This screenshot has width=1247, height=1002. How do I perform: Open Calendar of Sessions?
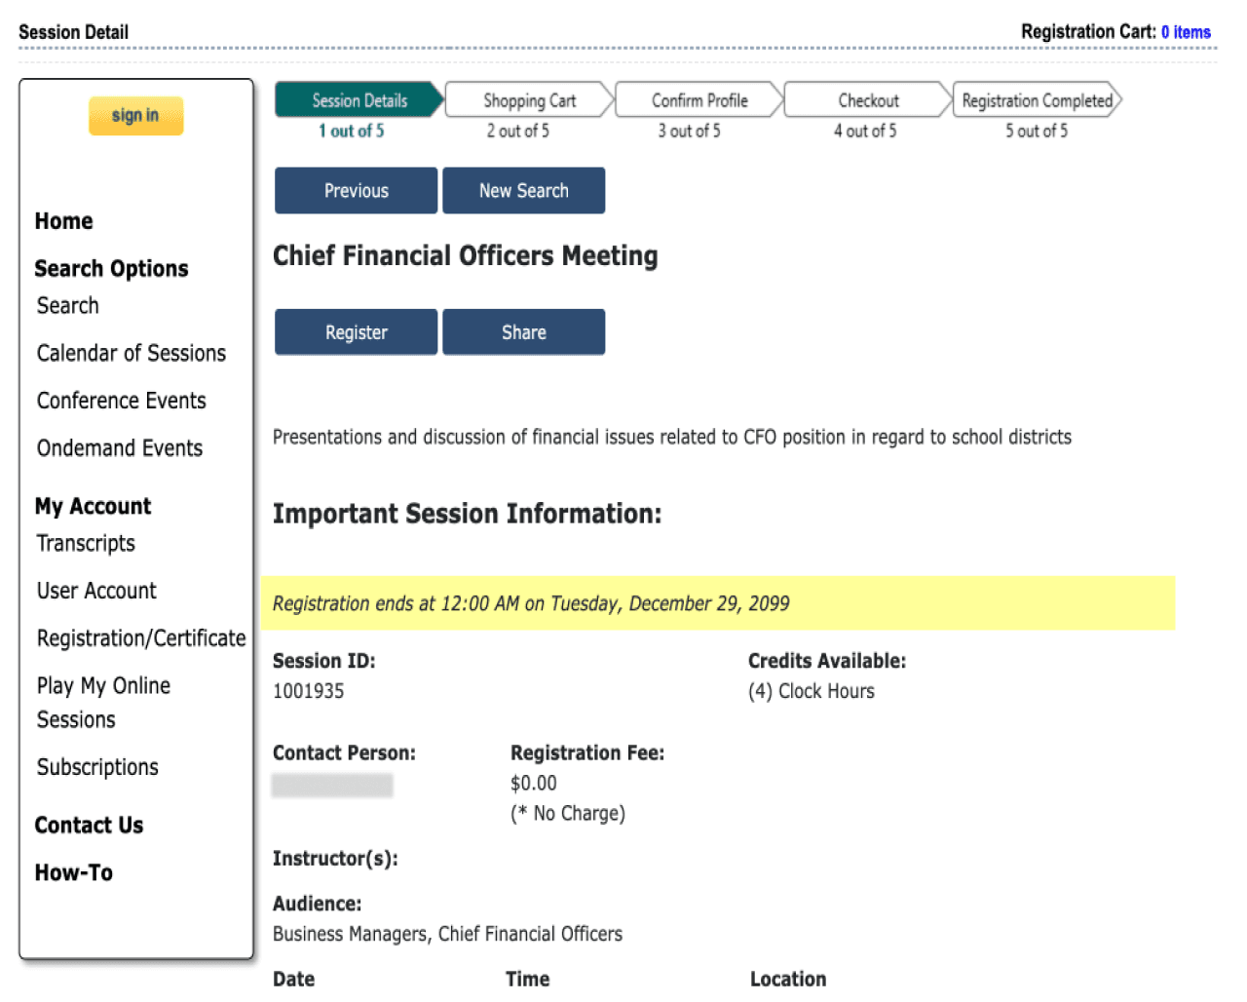[x=132, y=354]
